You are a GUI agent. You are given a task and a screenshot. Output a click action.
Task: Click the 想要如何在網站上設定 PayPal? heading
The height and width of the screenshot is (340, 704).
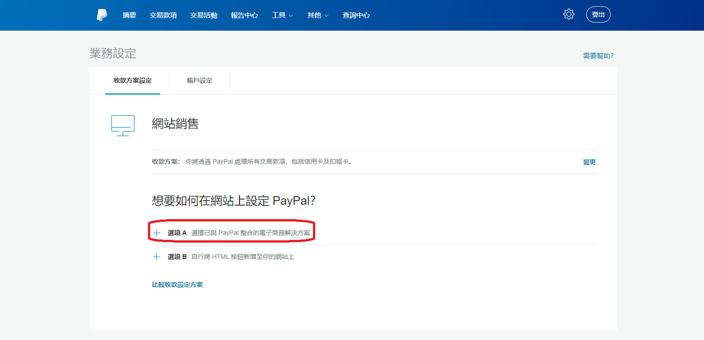pos(234,201)
